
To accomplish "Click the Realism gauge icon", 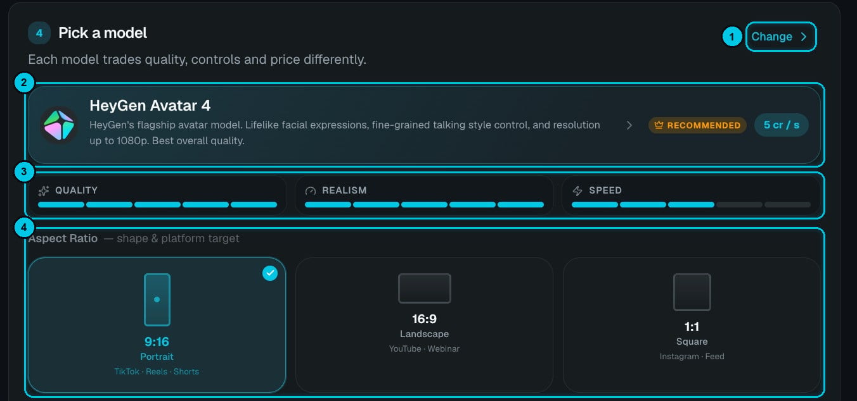I will 311,190.
